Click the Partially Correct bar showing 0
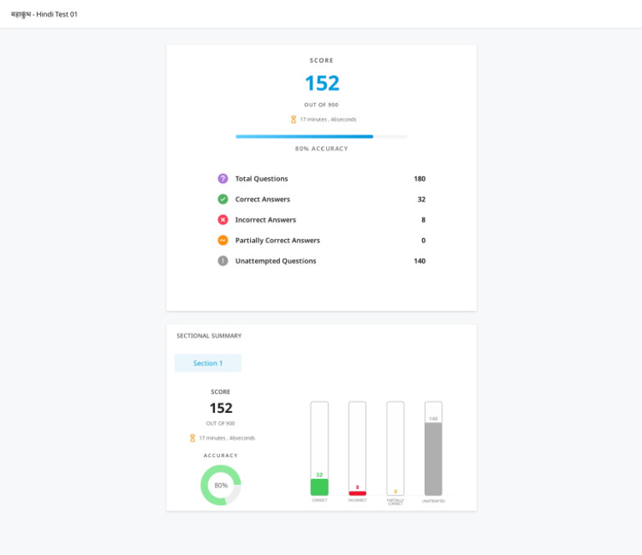This screenshot has height=555, width=642. pyautogui.click(x=395, y=449)
